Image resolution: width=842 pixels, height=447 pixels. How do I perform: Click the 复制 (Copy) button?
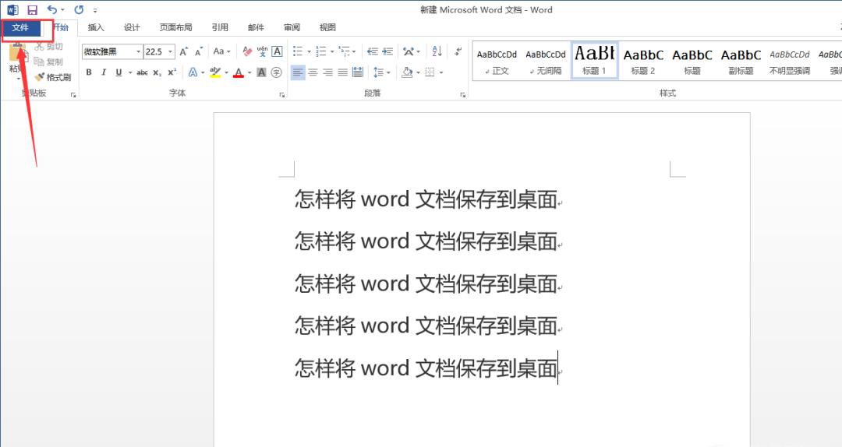click(x=49, y=62)
